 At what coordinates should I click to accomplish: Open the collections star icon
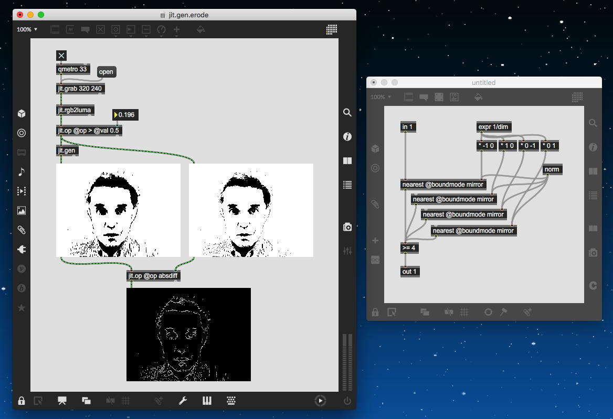22,308
